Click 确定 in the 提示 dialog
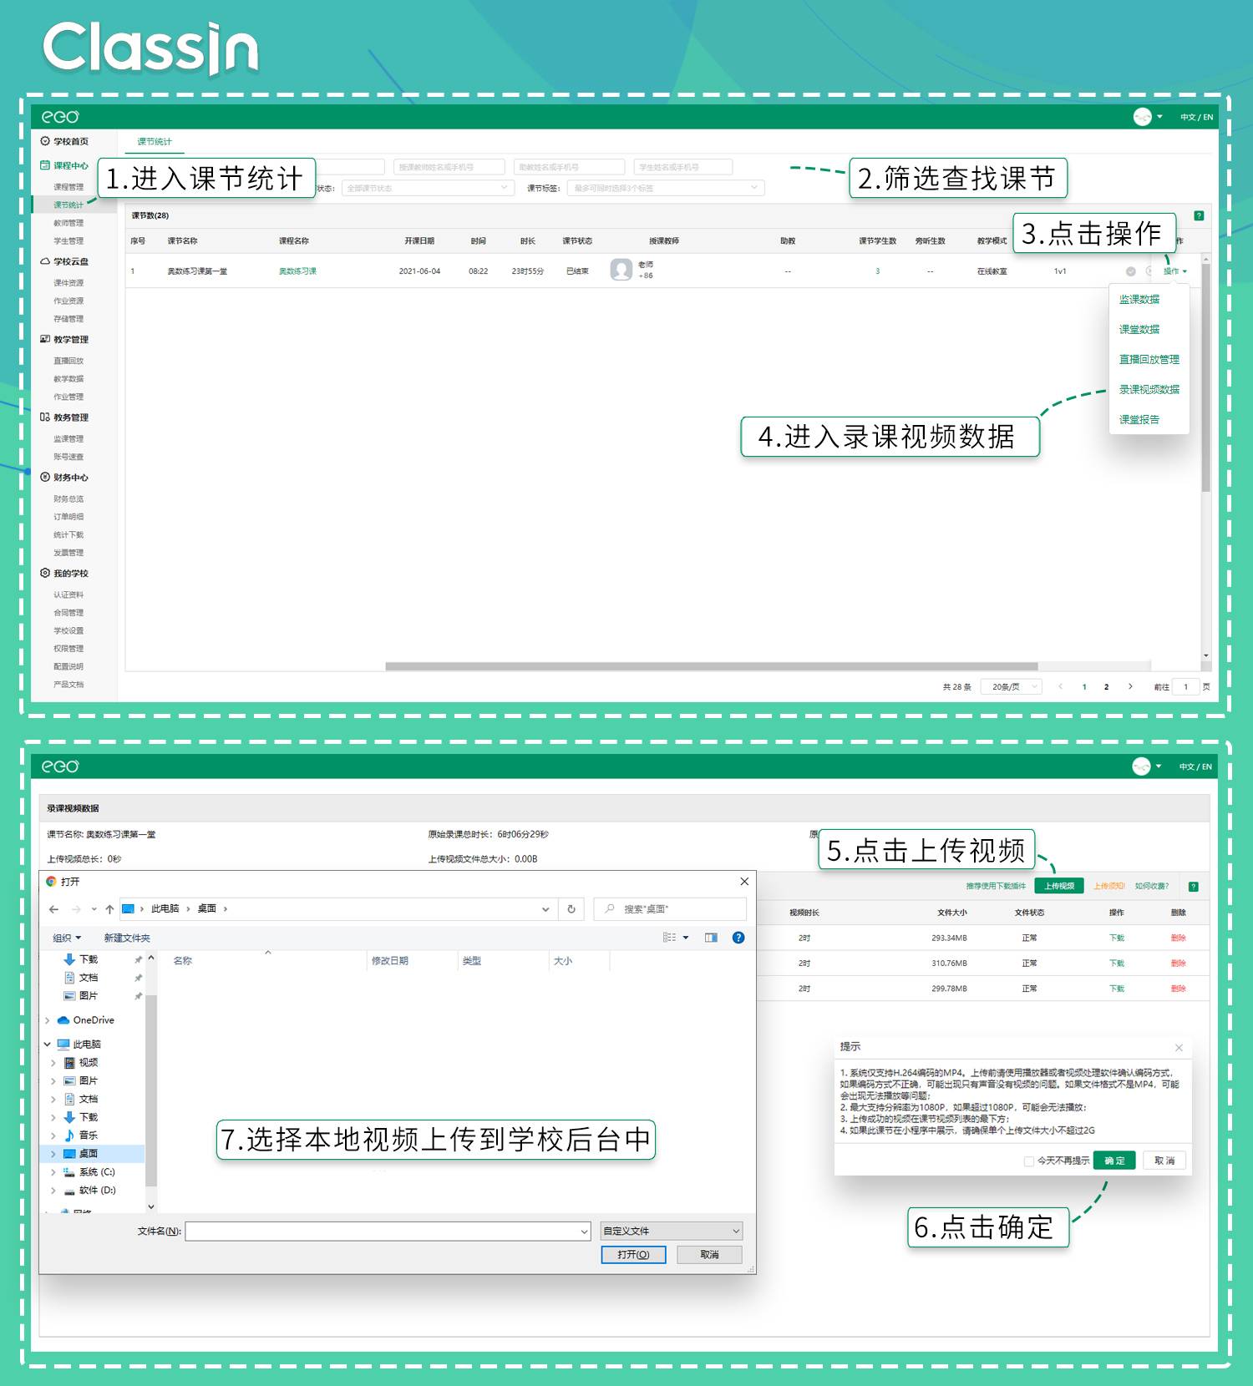This screenshot has height=1386, width=1253. click(1114, 1161)
